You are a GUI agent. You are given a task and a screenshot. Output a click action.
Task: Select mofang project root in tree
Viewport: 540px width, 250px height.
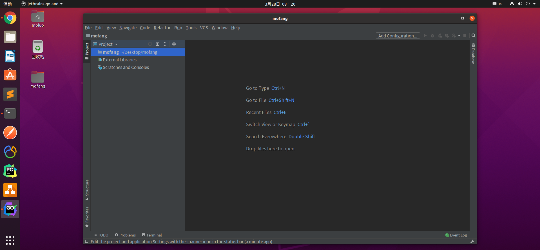coord(138,52)
